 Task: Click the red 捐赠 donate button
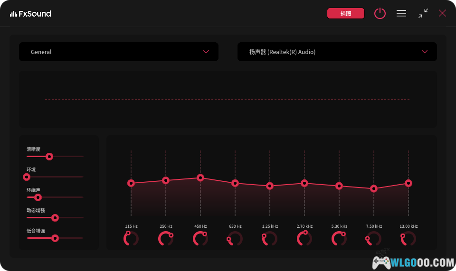pyautogui.click(x=346, y=13)
